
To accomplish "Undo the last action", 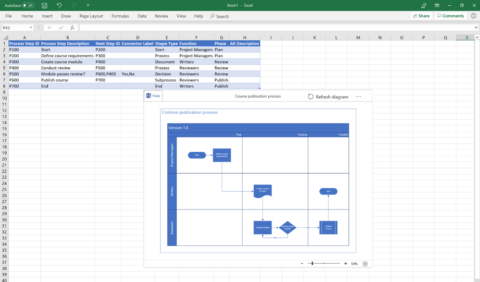I will coord(59,5).
